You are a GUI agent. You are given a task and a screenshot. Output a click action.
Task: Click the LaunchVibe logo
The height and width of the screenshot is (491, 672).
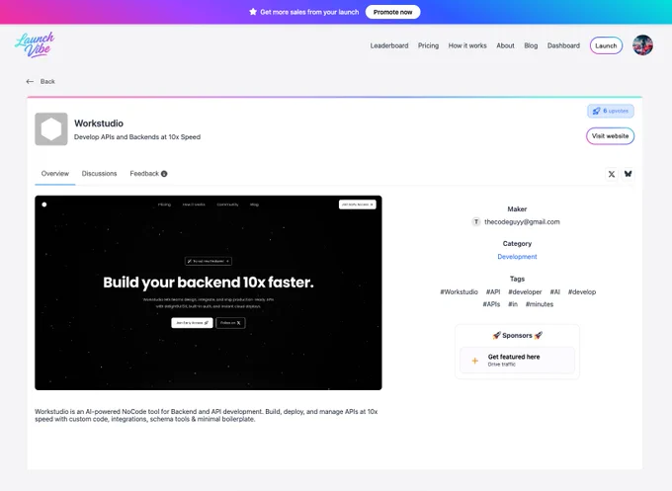tap(35, 44)
